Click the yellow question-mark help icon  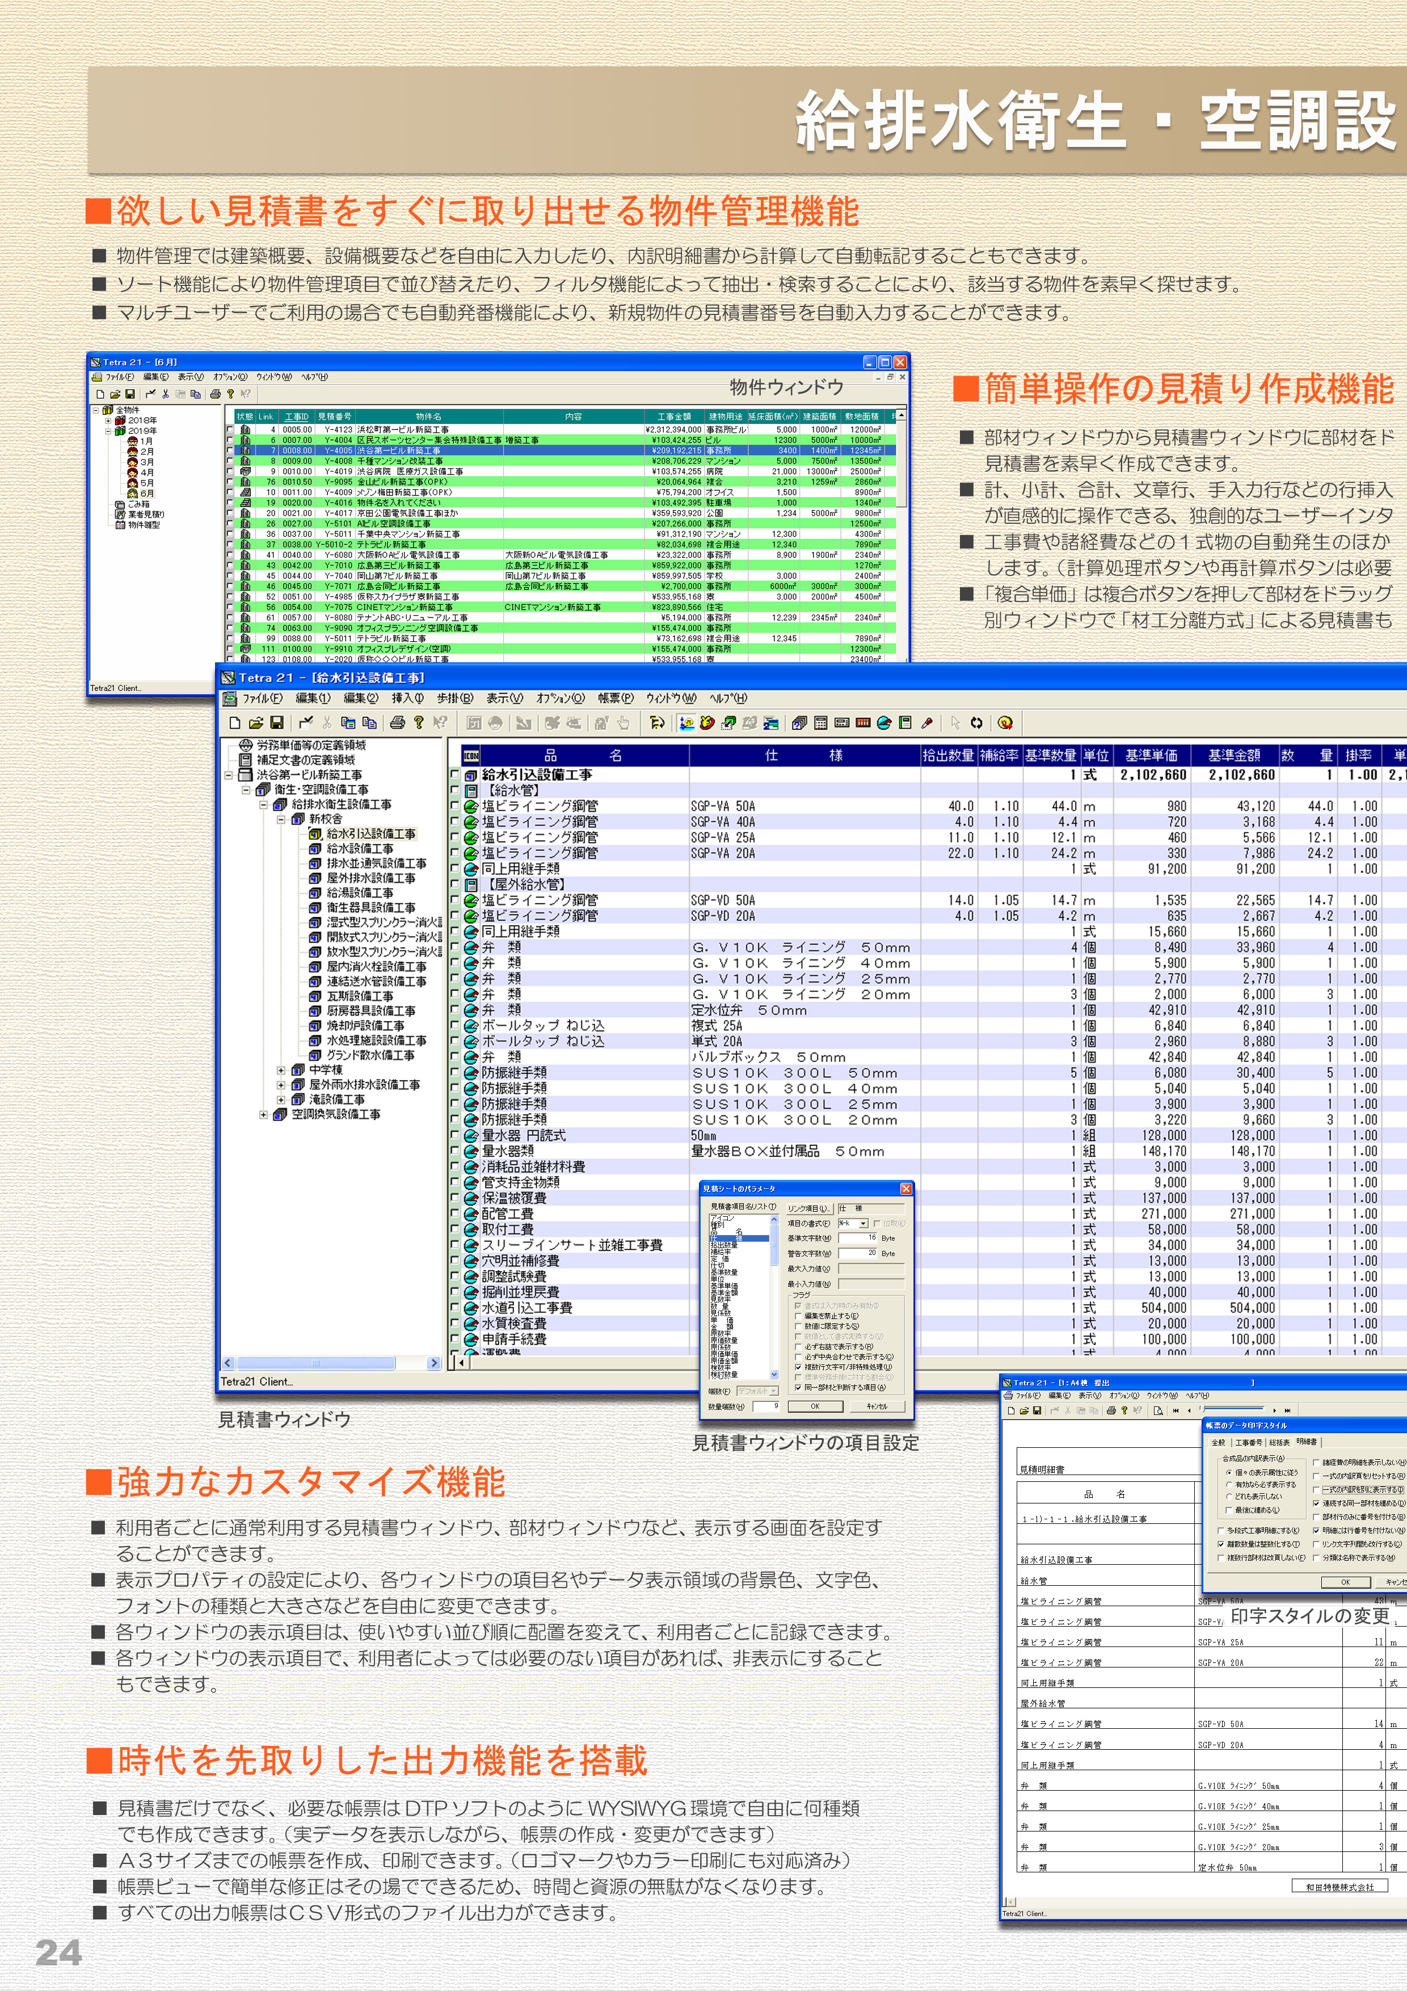[419, 723]
